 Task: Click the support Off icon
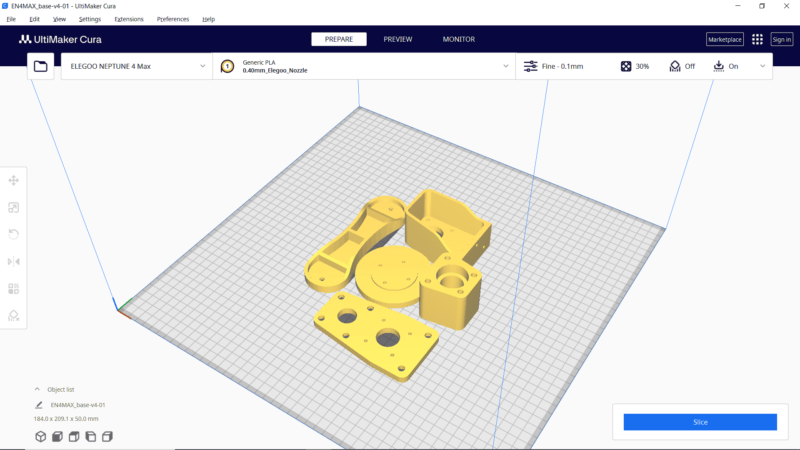pyautogui.click(x=675, y=66)
